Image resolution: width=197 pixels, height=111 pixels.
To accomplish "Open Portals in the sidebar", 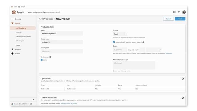I will 19,32.
